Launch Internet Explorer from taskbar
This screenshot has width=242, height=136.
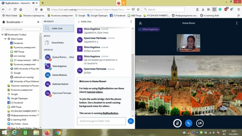[x=14, y=133]
